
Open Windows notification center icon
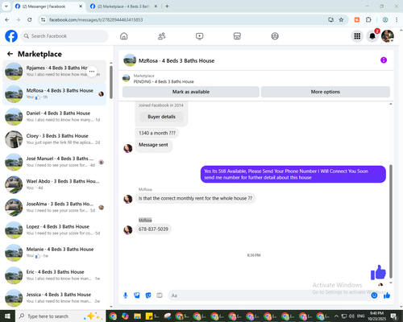point(394,316)
